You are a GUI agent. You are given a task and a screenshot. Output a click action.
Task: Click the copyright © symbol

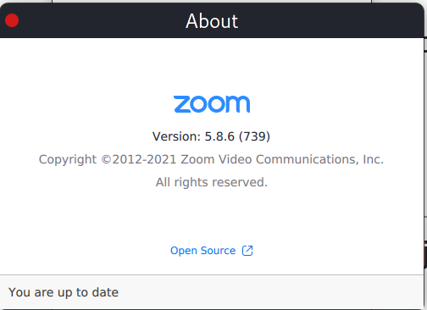pyautogui.click(x=106, y=159)
